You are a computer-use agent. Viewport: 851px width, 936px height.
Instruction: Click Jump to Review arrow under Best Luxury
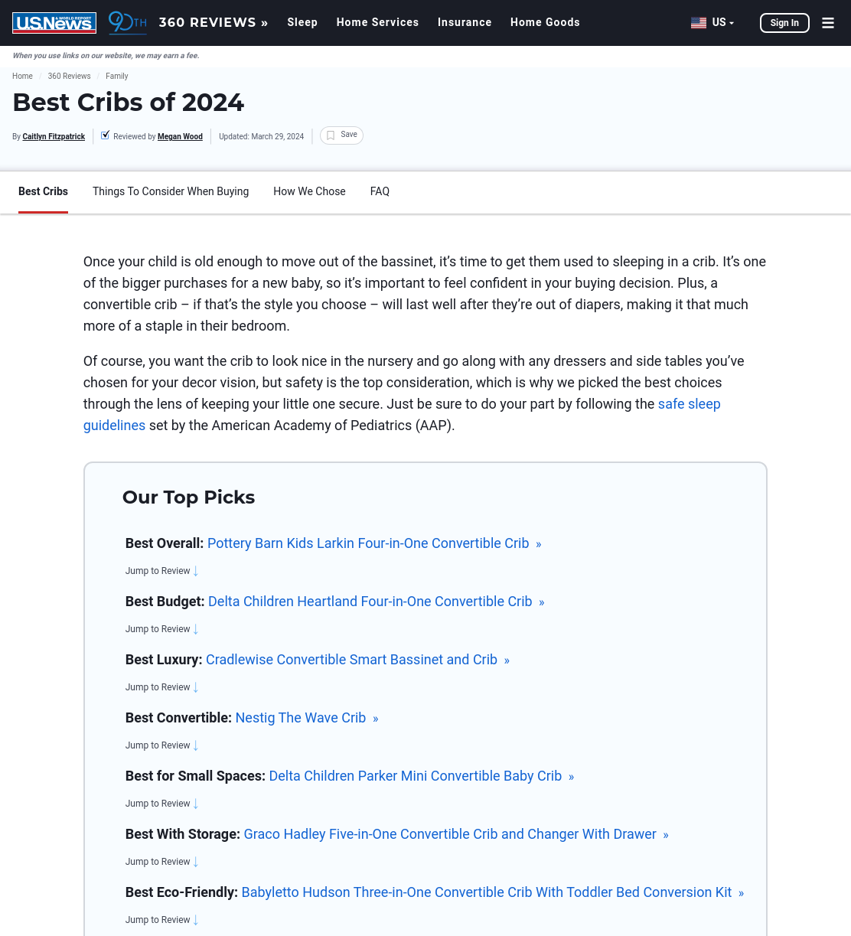(196, 687)
